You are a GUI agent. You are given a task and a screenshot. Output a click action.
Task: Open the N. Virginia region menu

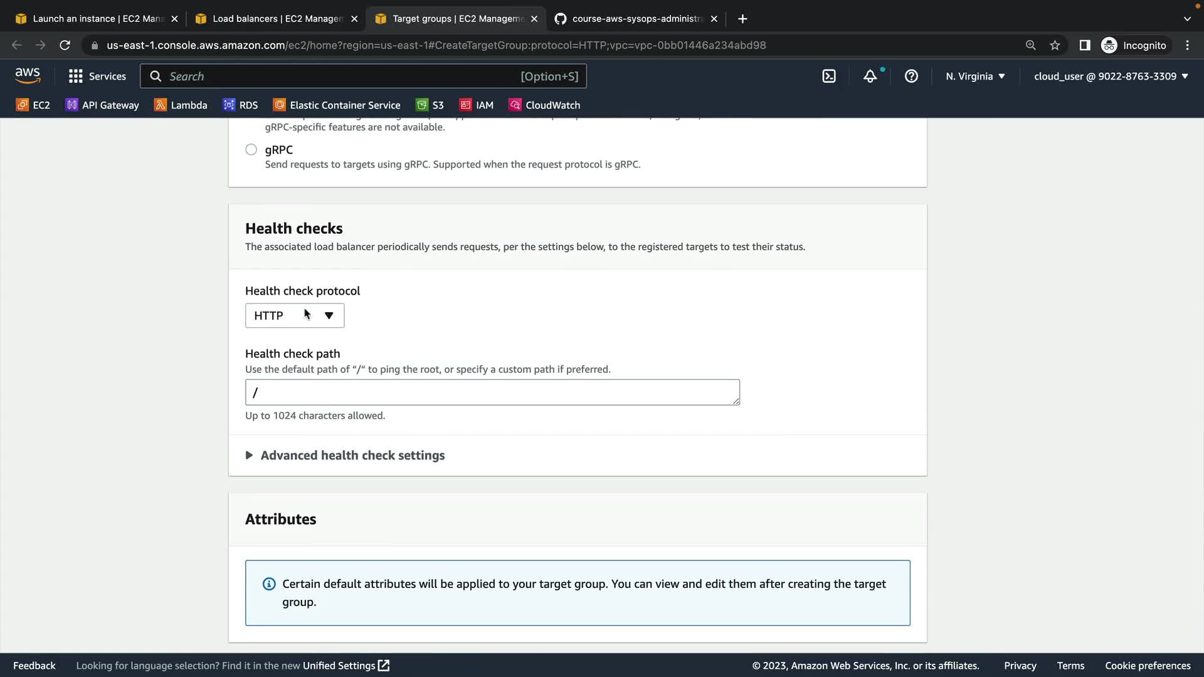pos(975,76)
